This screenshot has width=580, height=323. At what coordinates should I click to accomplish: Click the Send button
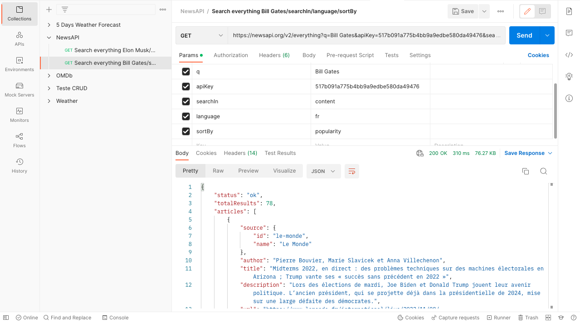[x=524, y=35]
